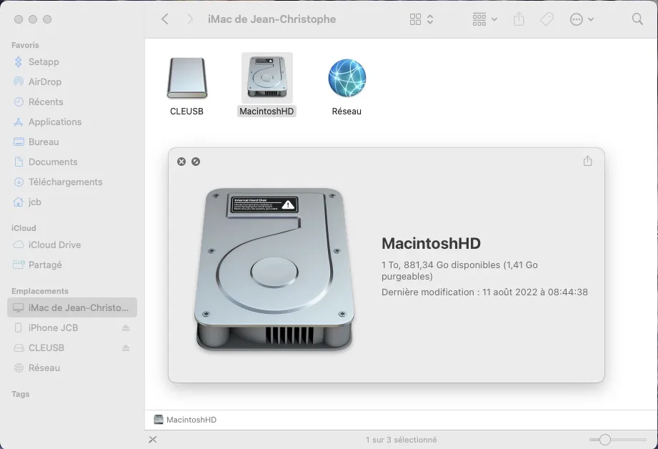658x449 pixels.
Task: Click the X icon in status bar
Action: [x=153, y=440]
